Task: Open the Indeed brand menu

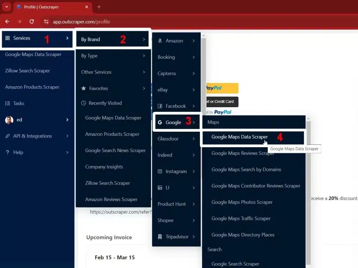Action: click(x=176, y=155)
